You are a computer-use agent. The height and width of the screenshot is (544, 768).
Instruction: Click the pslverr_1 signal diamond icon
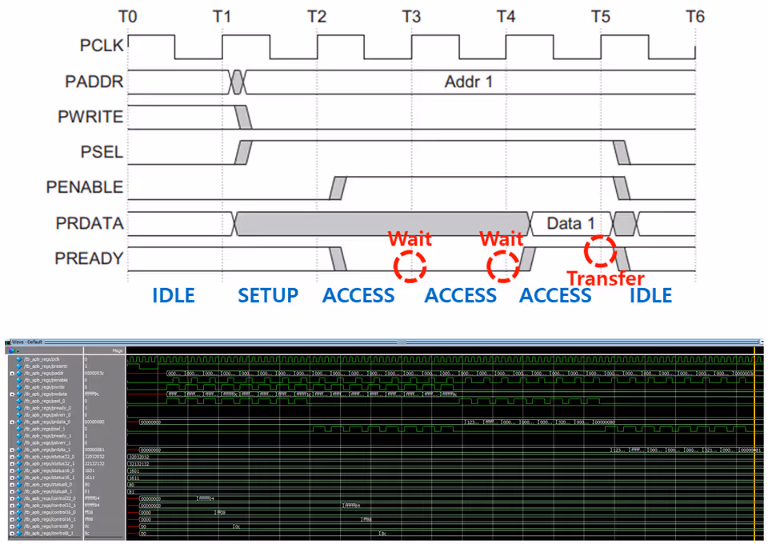[x=19, y=442]
